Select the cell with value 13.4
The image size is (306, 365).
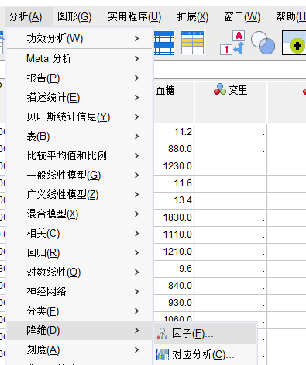pyautogui.click(x=174, y=200)
